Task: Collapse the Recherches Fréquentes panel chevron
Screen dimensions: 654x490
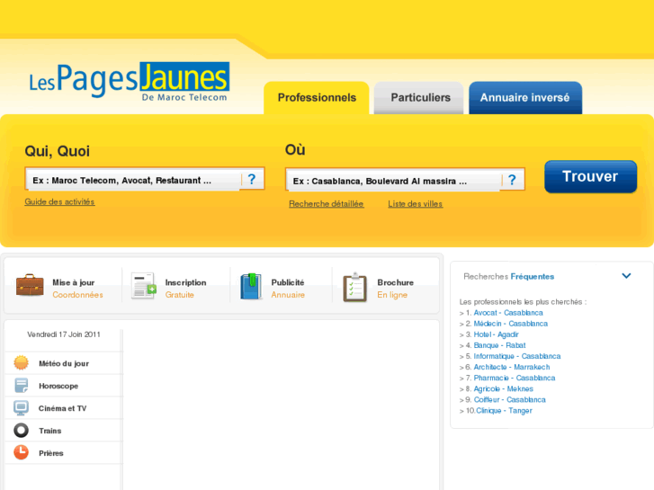Action: tap(626, 276)
